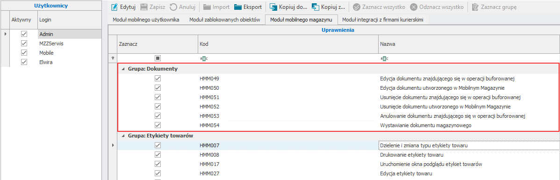Click the Nazwa filter input field
This screenshot has height=180, width=560.
(468, 58)
